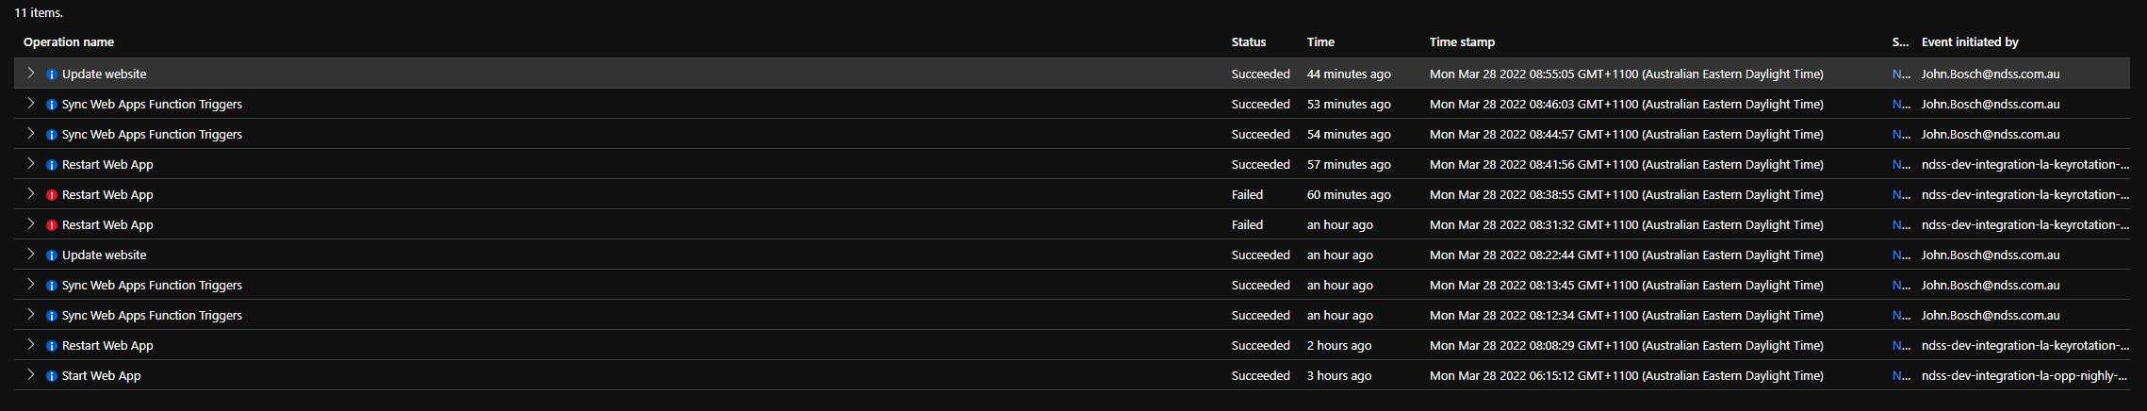Click the red error icon on the 08:38:55 Restart Web App
This screenshot has height=411, width=2147.
click(52, 195)
